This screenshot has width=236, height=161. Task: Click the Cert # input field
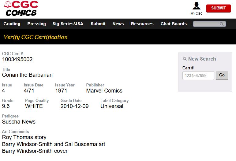click(198, 75)
